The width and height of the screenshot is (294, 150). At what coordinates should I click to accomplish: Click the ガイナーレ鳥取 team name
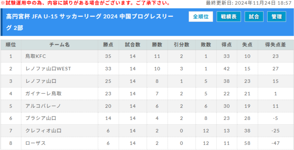point(43,93)
